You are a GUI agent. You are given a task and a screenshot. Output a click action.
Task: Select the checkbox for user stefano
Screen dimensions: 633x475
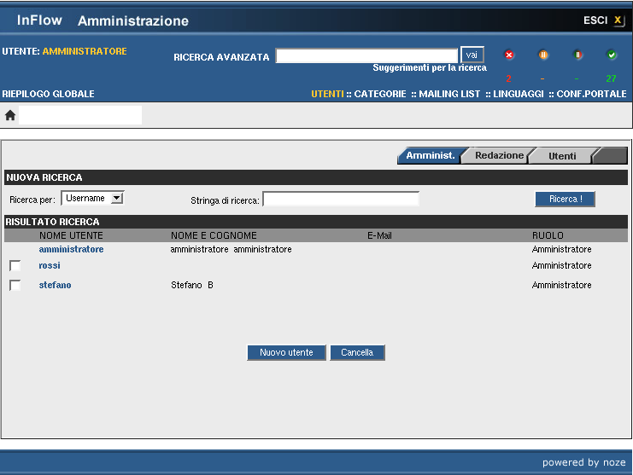click(15, 286)
